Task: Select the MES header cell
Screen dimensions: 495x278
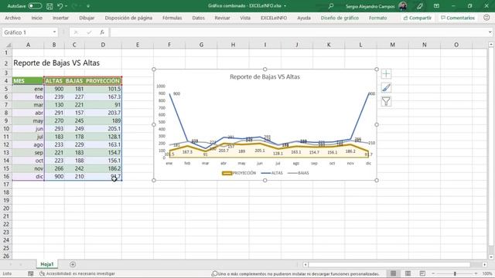Action: click(x=28, y=81)
